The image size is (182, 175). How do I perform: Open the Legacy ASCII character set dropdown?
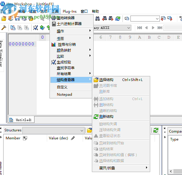128,28
